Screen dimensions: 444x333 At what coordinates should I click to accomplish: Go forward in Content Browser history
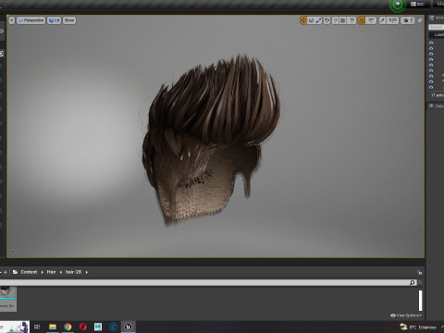(6, 272)
